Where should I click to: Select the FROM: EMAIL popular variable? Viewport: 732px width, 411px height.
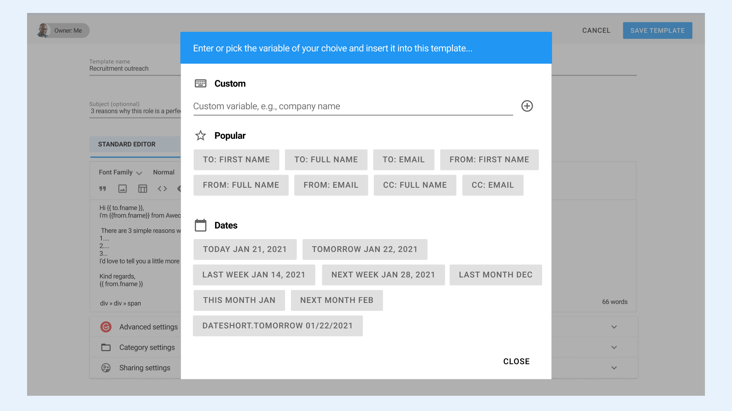330,185
